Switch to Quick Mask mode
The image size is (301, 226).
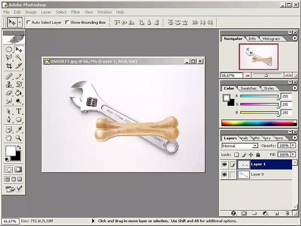[x=18, y=169]
